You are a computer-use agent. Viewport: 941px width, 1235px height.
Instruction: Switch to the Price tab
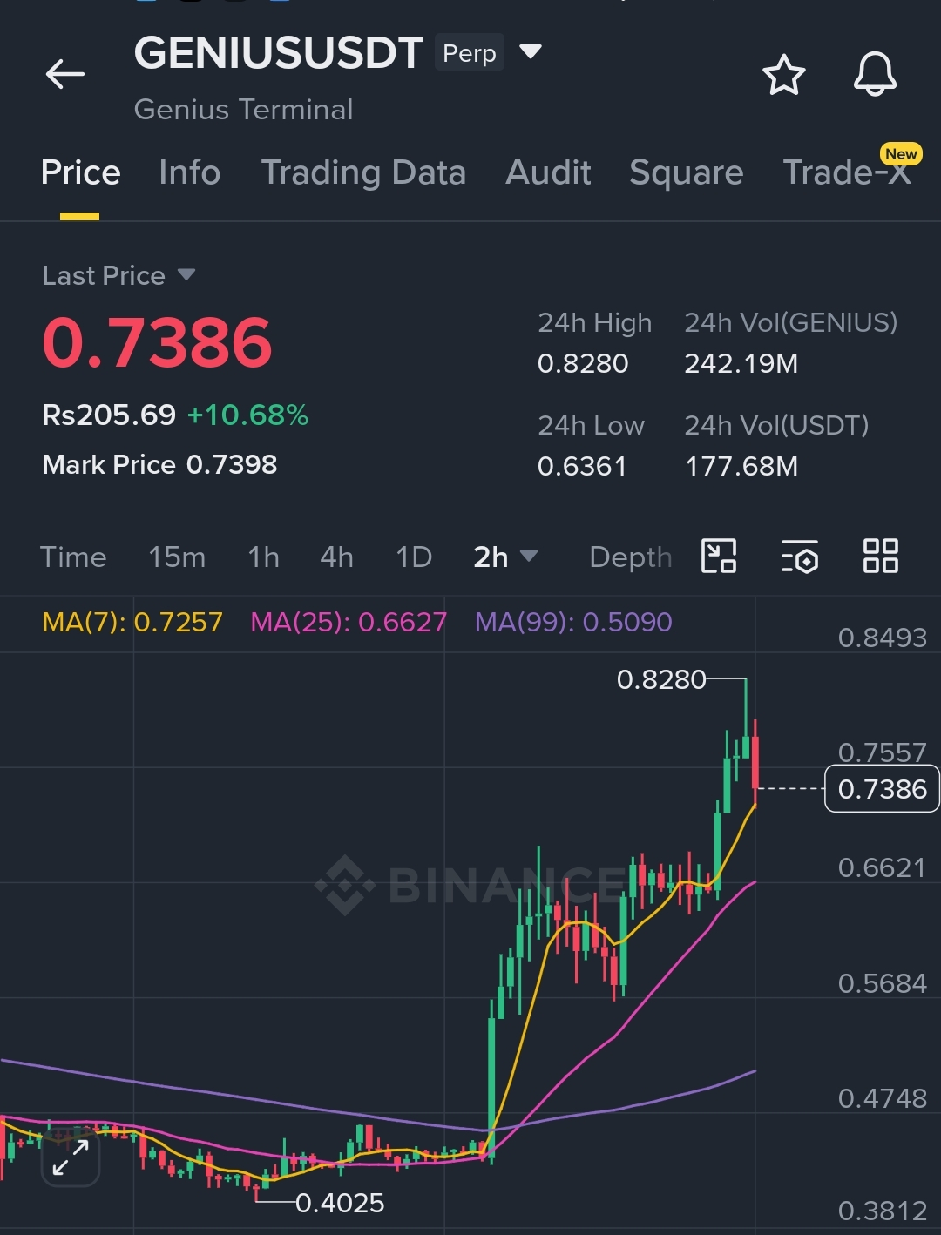tap(80, 172)
